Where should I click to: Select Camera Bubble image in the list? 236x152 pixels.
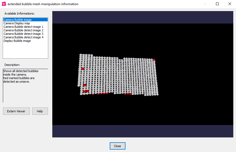point(18,20)
